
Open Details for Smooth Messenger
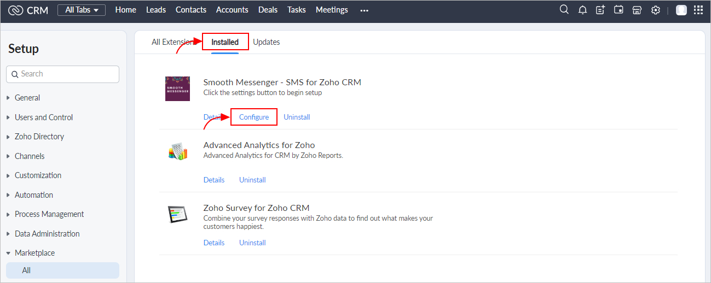point(214,117)
